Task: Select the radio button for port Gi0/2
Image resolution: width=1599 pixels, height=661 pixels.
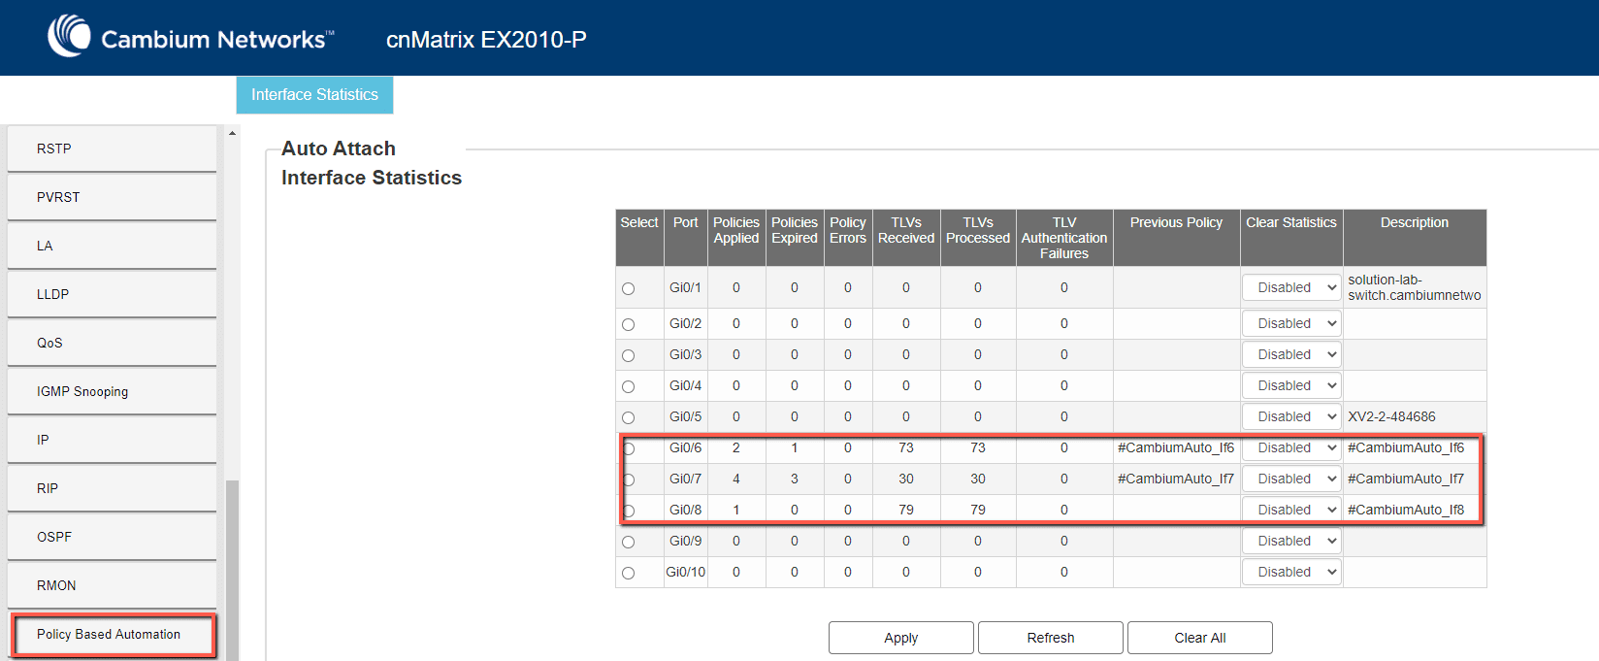Action: tap(629, 324)
